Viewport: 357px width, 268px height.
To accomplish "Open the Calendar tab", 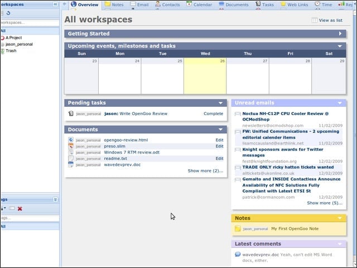I will click(x=199, y=4).
